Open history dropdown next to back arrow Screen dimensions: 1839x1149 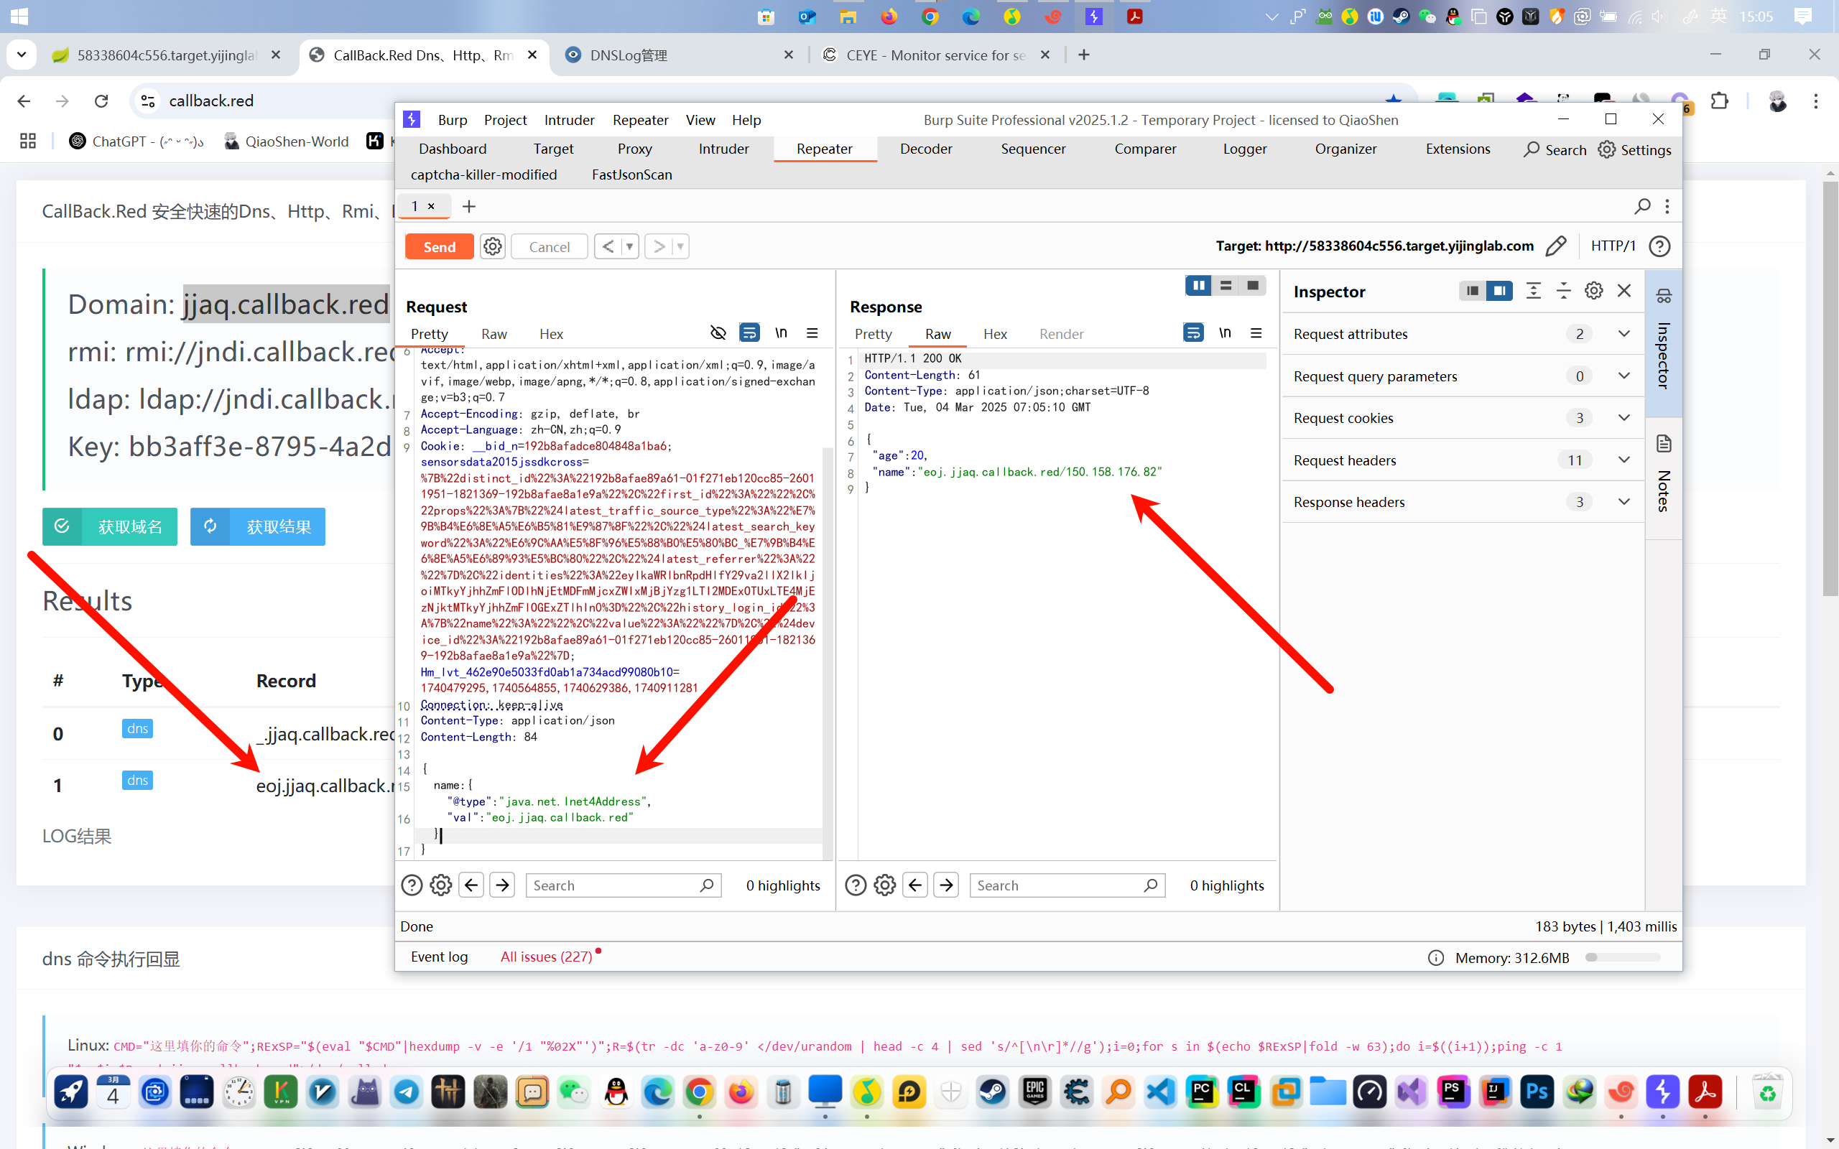[x=629, y=247]
